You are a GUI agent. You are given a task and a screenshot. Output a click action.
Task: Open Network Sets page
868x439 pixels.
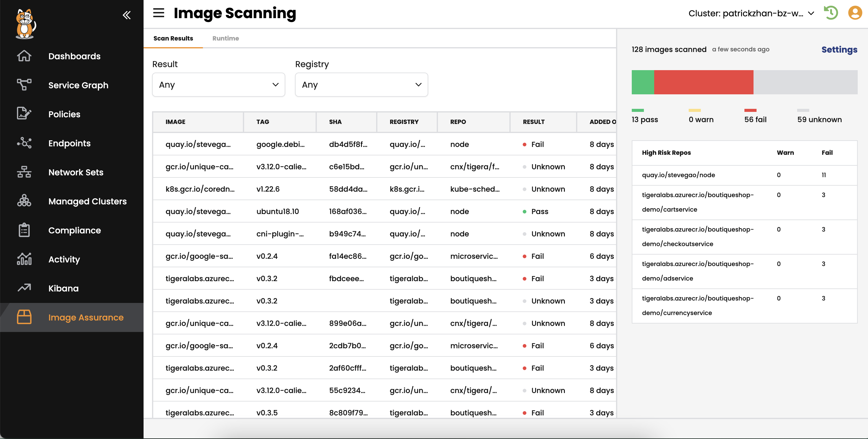(76, 172)
